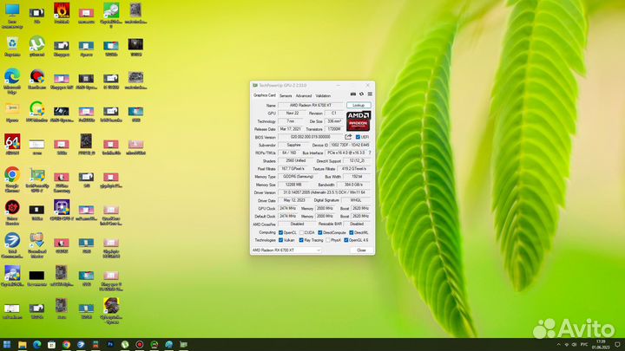Click the BIOS export share icon
The height and width of the screenshot is (351, 625).
(348, 137)
